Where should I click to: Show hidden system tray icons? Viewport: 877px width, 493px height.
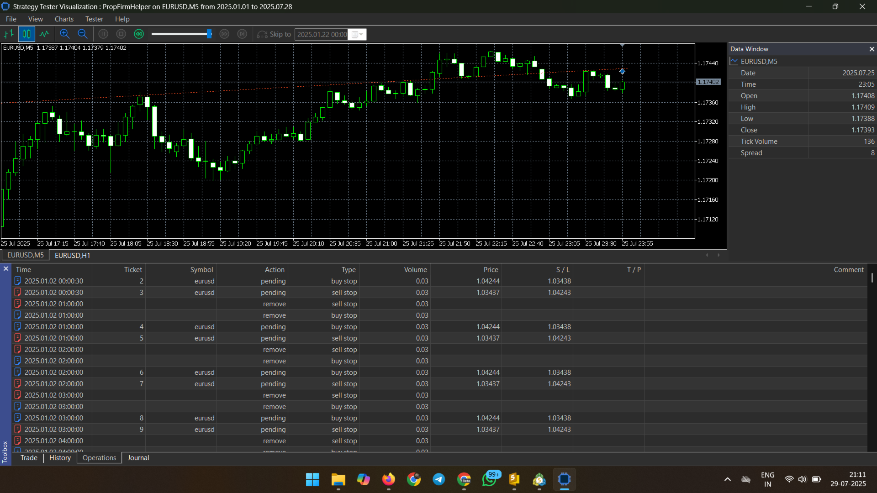(728, 479)
